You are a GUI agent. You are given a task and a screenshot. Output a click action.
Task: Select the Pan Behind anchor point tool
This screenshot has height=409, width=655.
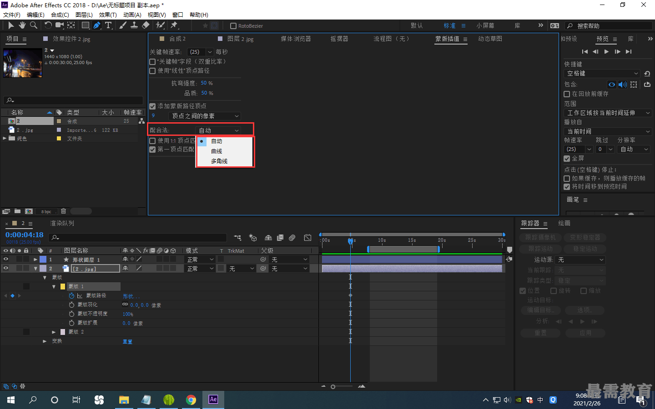71,25
